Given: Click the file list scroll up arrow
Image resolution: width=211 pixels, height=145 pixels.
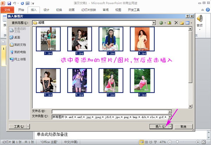Looking at the screenshot, I should pyautogui.click(x=190, y=29).
